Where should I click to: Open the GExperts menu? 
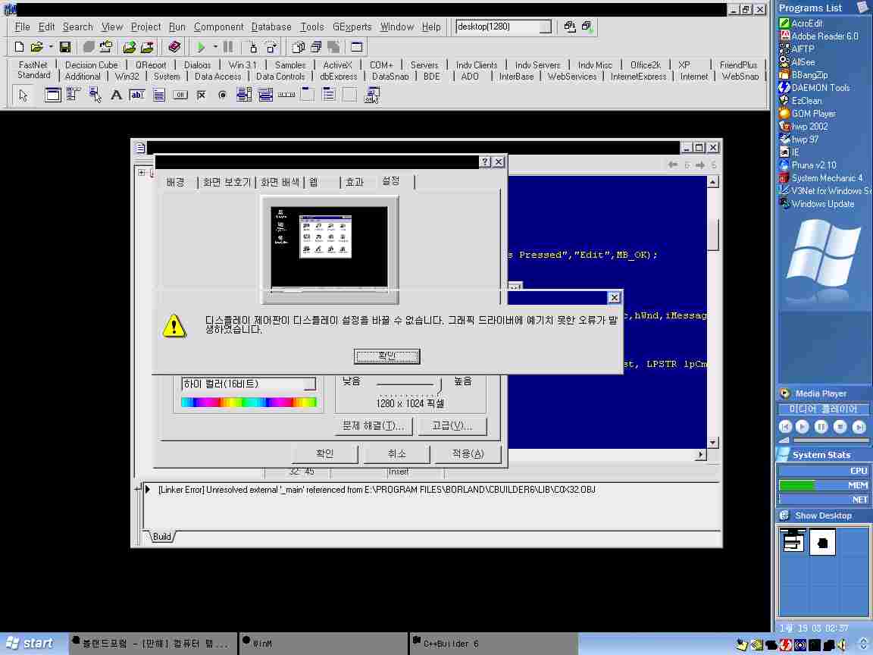pos(352,27)
